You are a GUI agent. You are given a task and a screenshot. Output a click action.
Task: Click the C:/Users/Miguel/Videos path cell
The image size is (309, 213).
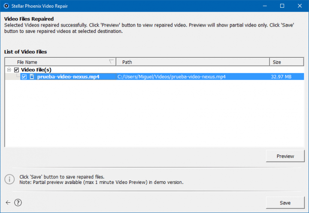point(171,77)
